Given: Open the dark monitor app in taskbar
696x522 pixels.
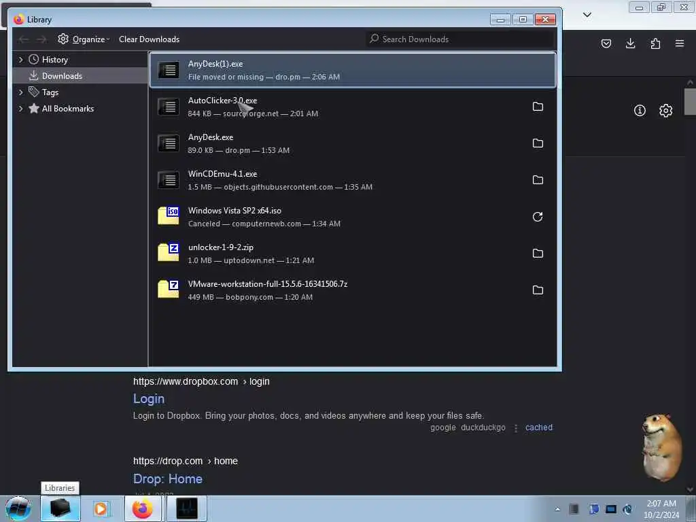Looking at the screenshot, I should pyautogui.click(x=186, y=508).
